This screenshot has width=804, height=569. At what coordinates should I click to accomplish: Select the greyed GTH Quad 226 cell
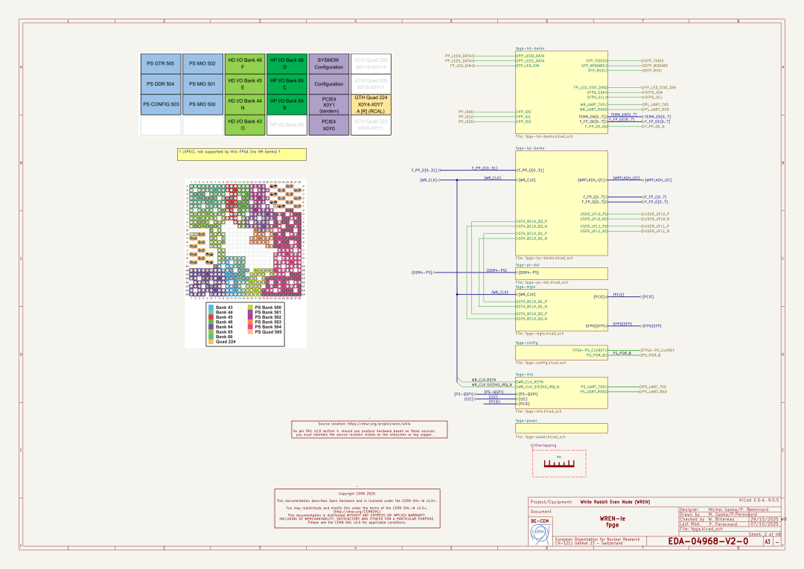[x=371, y=63]
